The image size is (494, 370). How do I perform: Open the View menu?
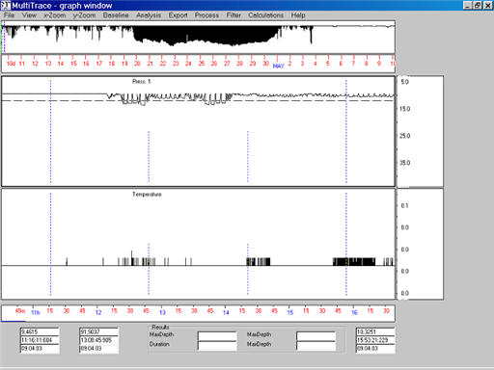click(x=29, y=15)
